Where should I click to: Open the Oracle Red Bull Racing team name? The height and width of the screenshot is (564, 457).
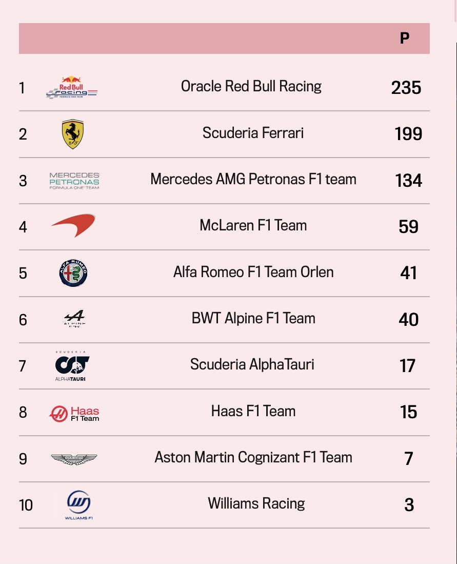(x=251, y=86)
